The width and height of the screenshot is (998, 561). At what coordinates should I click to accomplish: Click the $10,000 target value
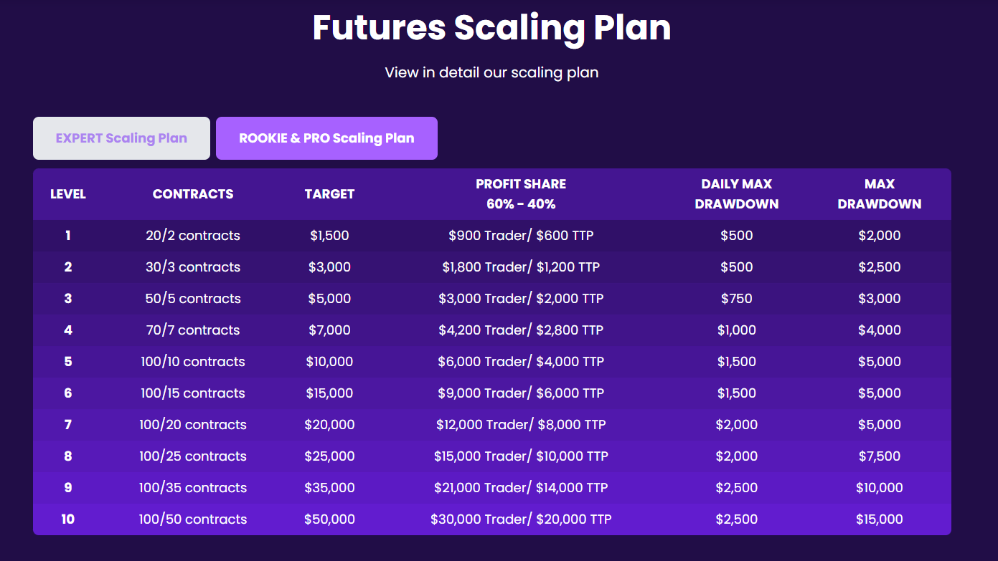click(x=329, y=362)
